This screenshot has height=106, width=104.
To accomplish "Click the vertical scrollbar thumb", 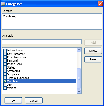I will tap(79, 79).
